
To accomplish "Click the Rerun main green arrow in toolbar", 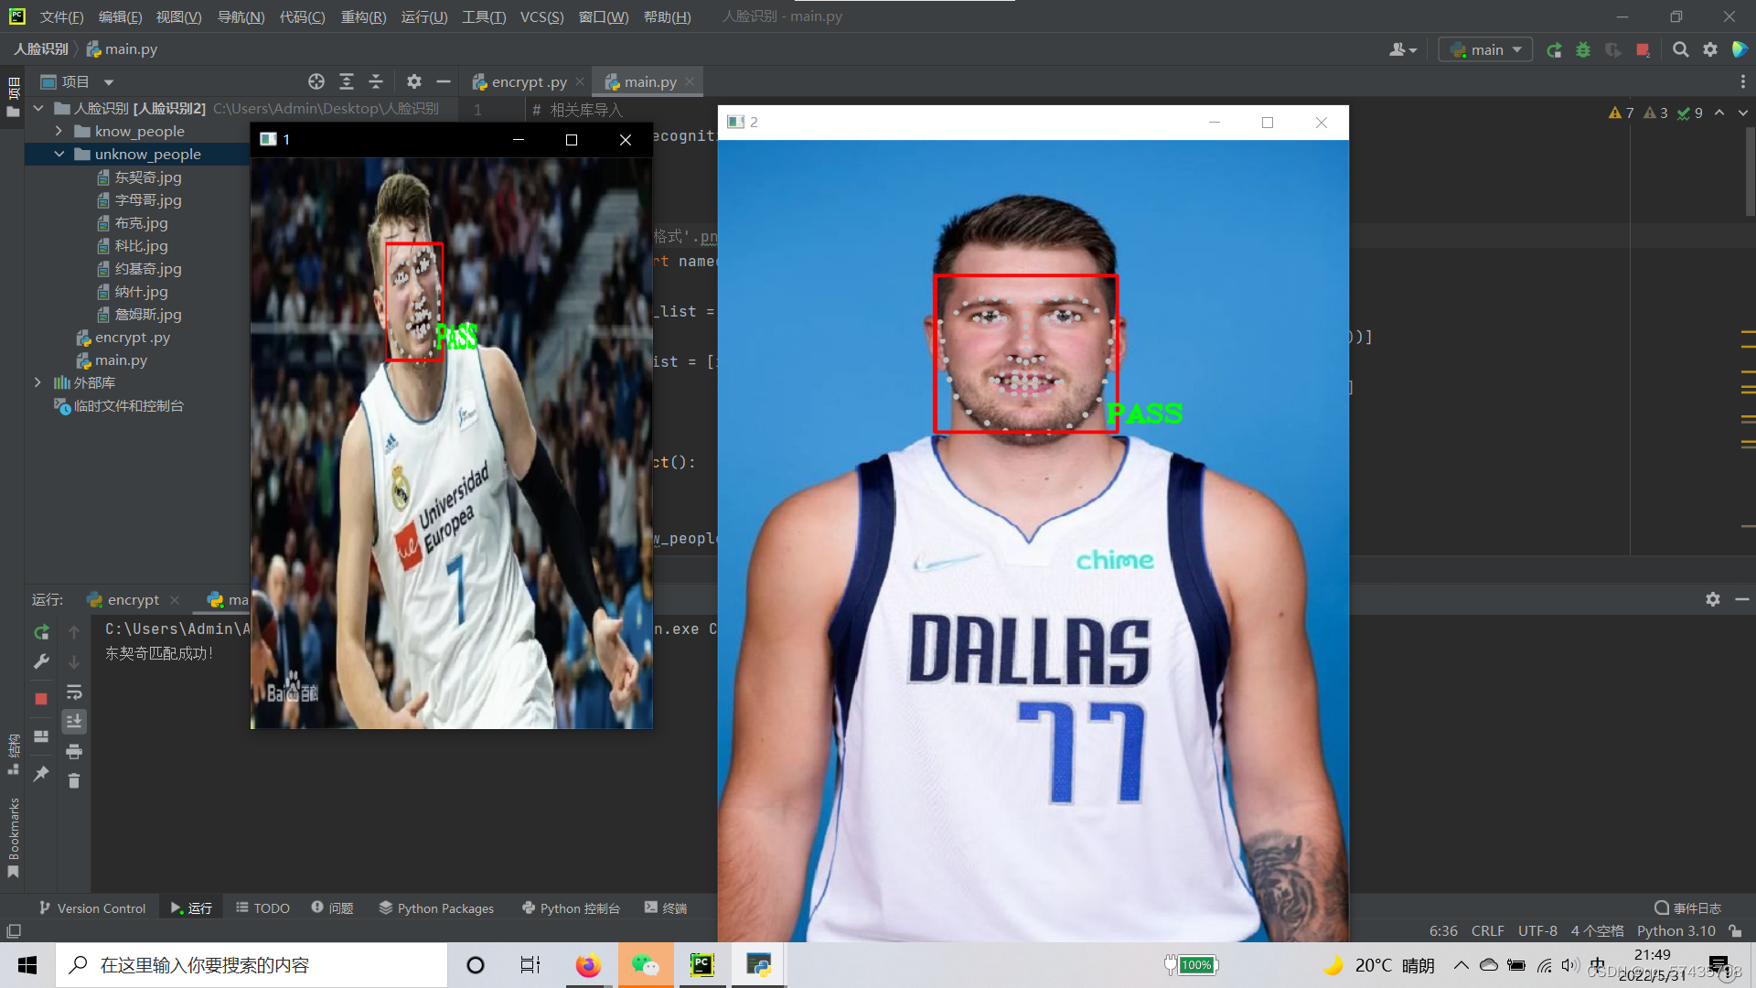I will pyautogui.click(x=1554, y=50).
